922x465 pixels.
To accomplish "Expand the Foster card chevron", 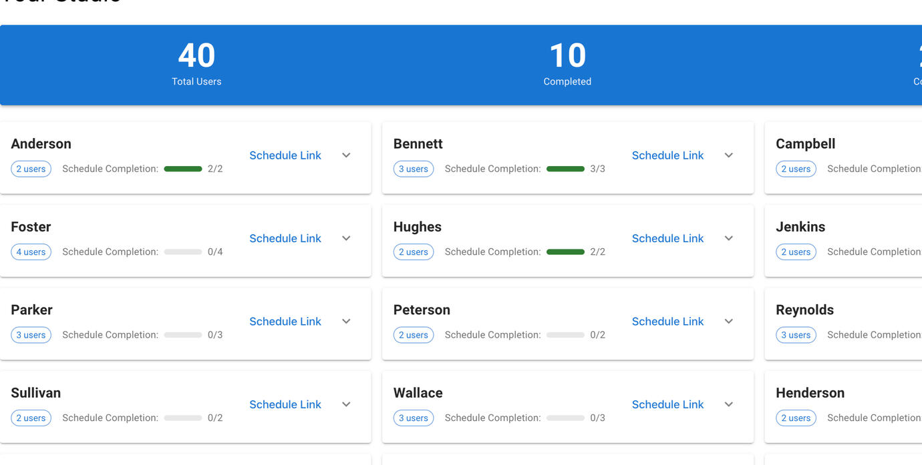I will coord(346,238).
